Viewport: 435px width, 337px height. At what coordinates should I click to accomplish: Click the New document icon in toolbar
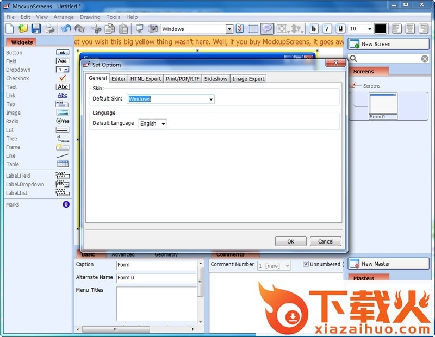click(x=10, y=29)
